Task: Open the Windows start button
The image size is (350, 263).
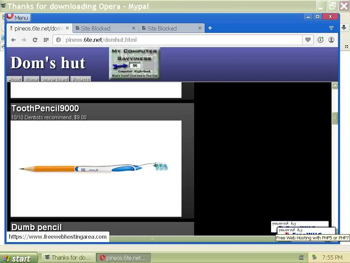Action: coord(19,258)
